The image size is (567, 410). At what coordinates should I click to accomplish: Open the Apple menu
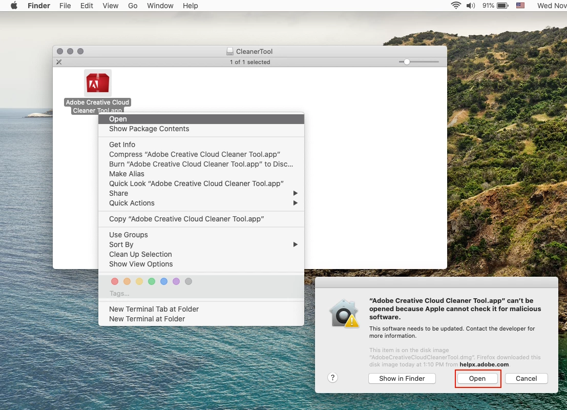pos(14,6)
